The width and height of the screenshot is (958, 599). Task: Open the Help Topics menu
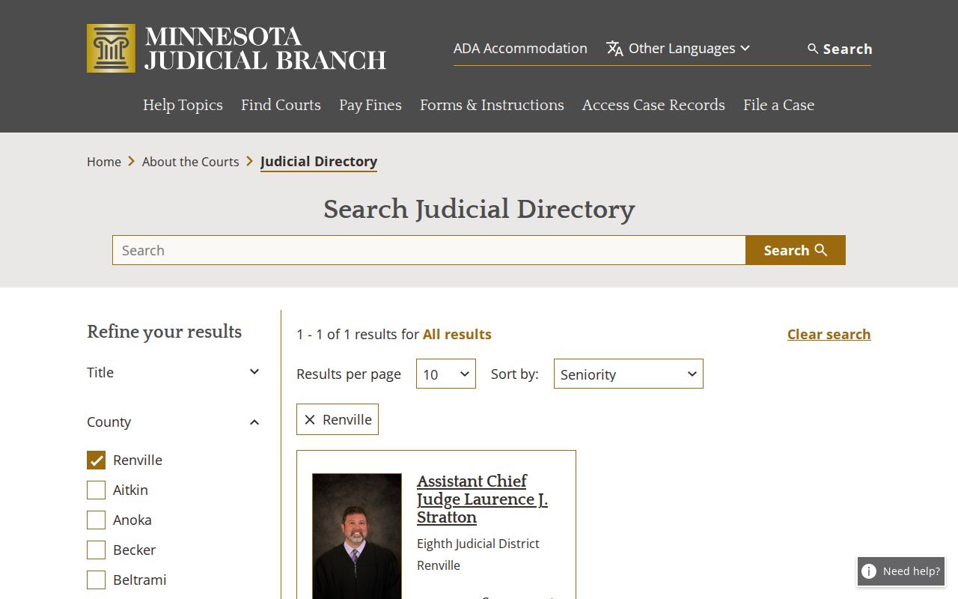(x=183, y=105)
